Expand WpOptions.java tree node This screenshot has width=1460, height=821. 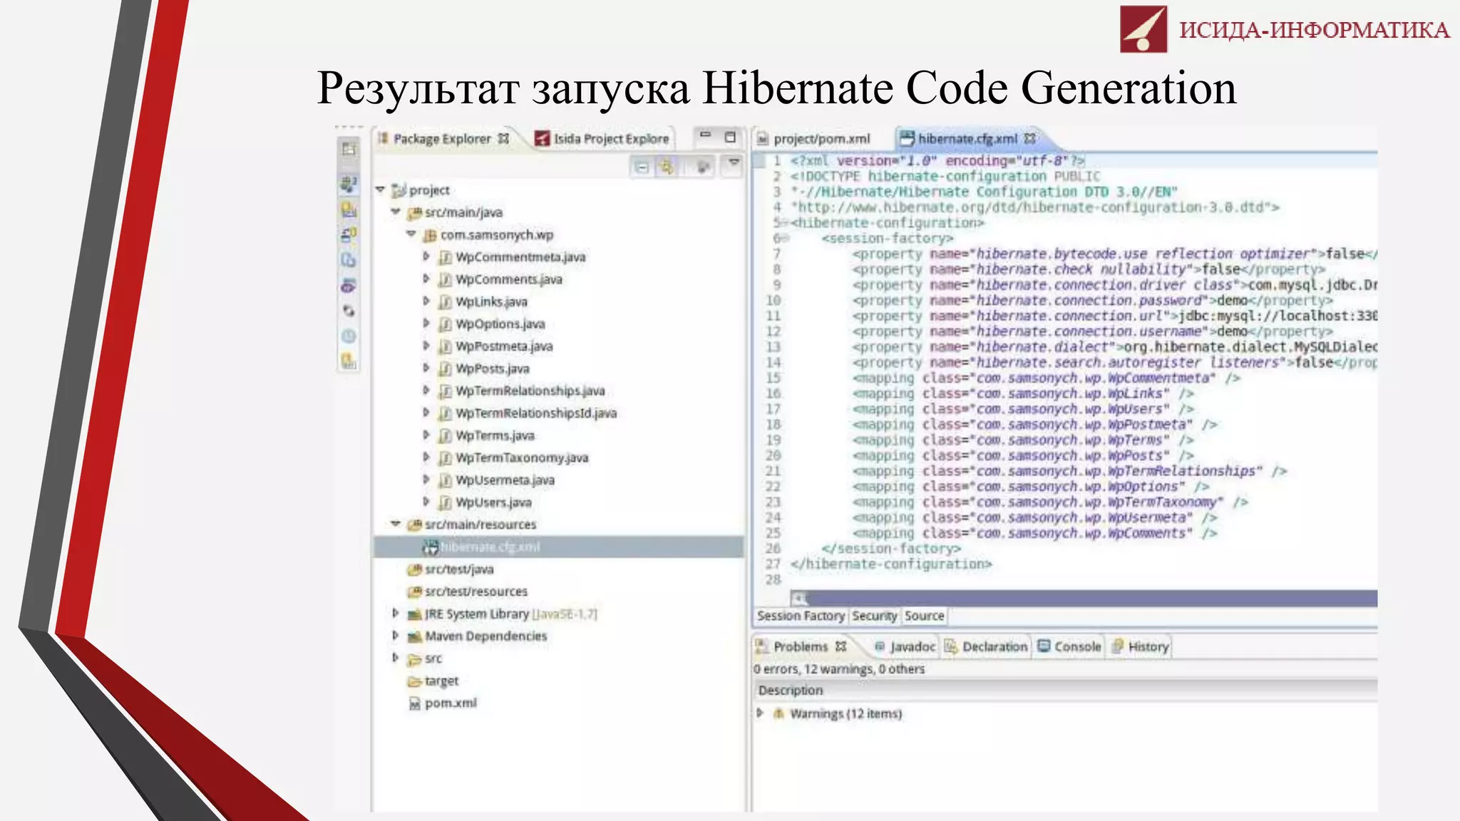[426, 324]
